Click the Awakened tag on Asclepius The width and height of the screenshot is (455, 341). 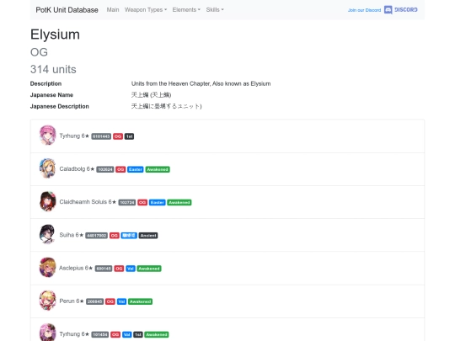coord(149,269)
